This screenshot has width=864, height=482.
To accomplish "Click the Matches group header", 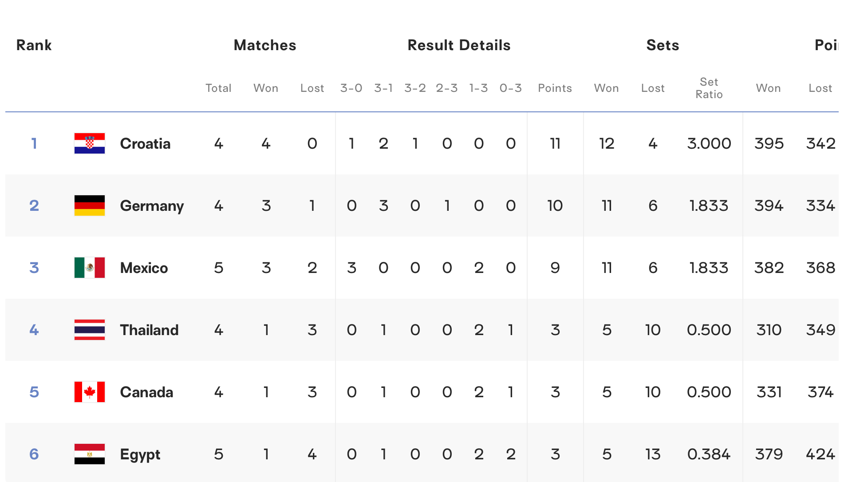I will coord(265,45).
